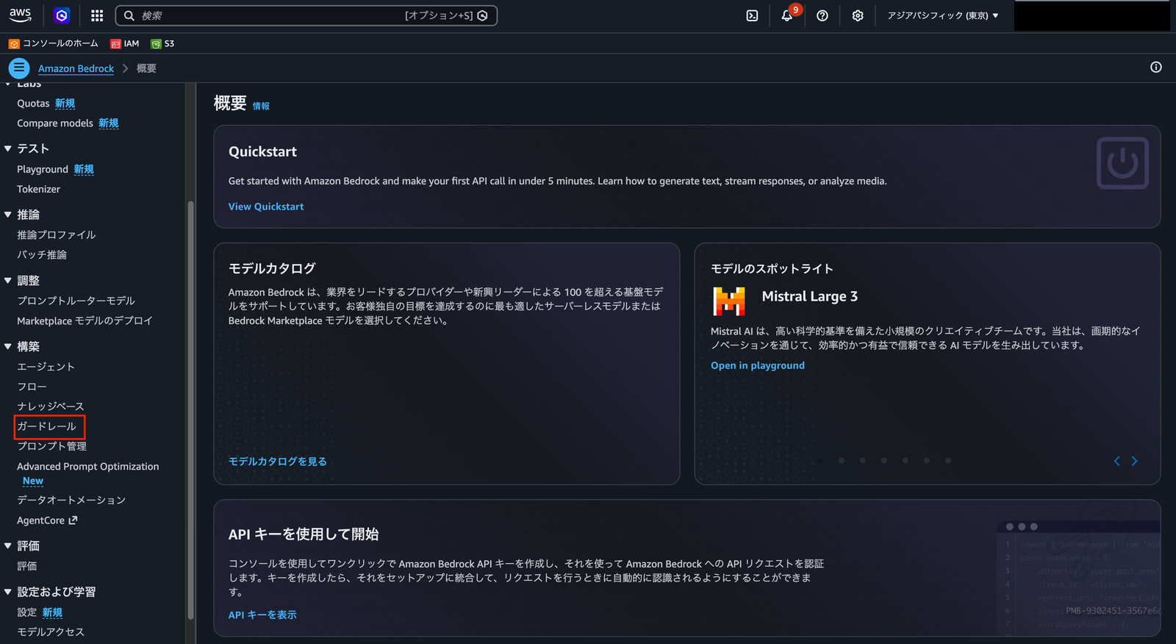Open フロー in the sidebar
The image size is (1176, 644).
coord(32,386)
